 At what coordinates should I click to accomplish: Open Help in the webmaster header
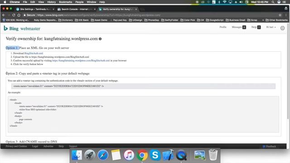point(256,27)
